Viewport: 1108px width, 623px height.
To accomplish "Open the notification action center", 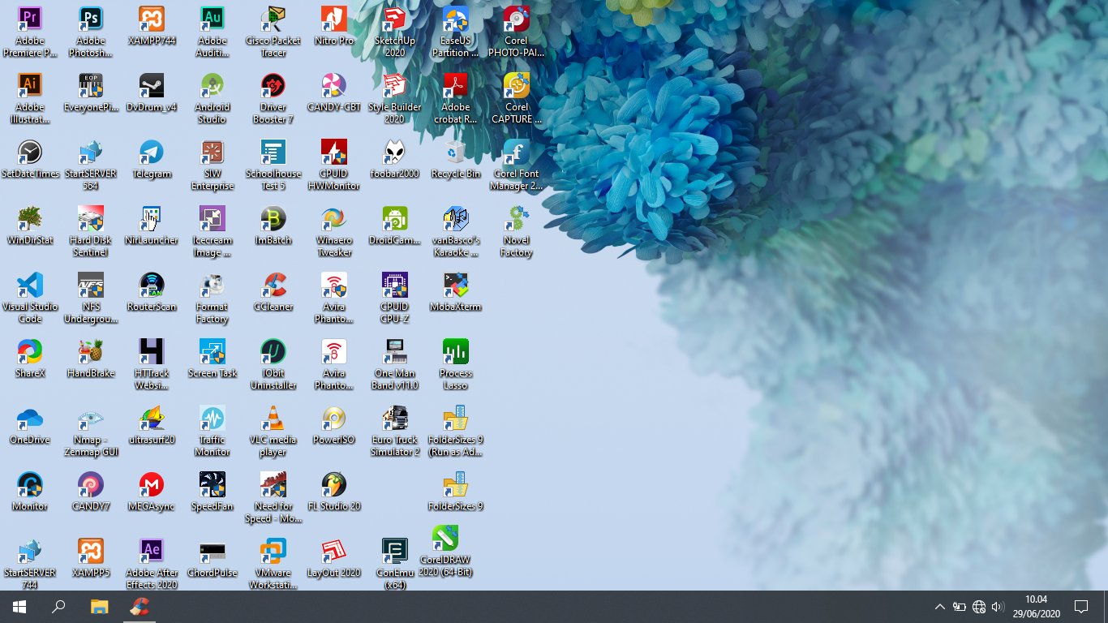I will (x=1080, y=607).
